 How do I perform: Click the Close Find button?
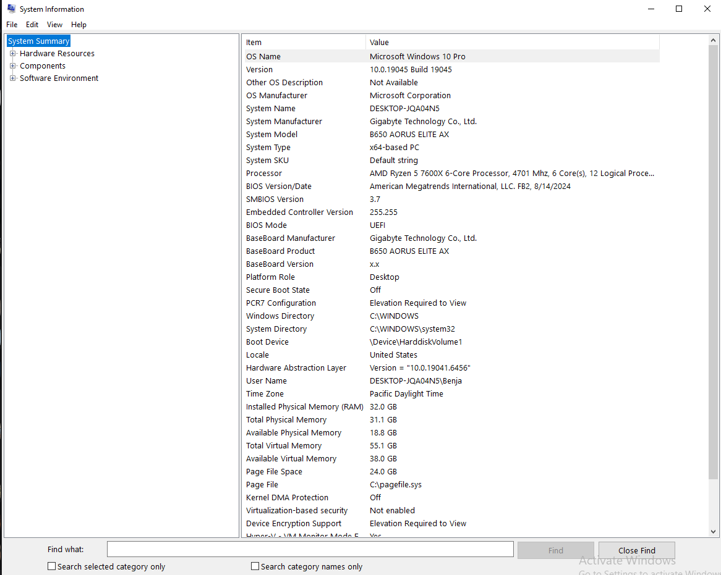(x=637, y=550)
